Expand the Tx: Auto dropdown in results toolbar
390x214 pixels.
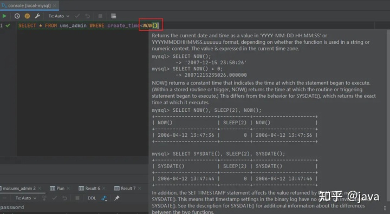26,198
